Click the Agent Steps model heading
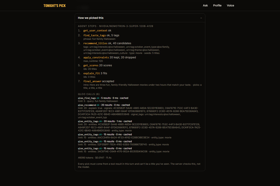This screenshot has height=186, width=280. (115, 26)
